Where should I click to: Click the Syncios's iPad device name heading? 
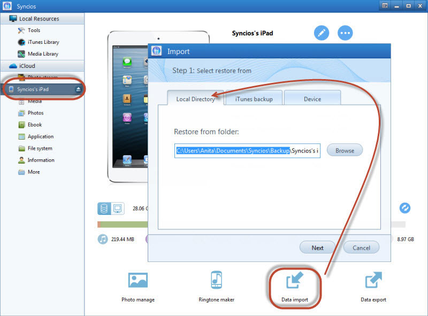pyautogui.click(x=252, y=33)
